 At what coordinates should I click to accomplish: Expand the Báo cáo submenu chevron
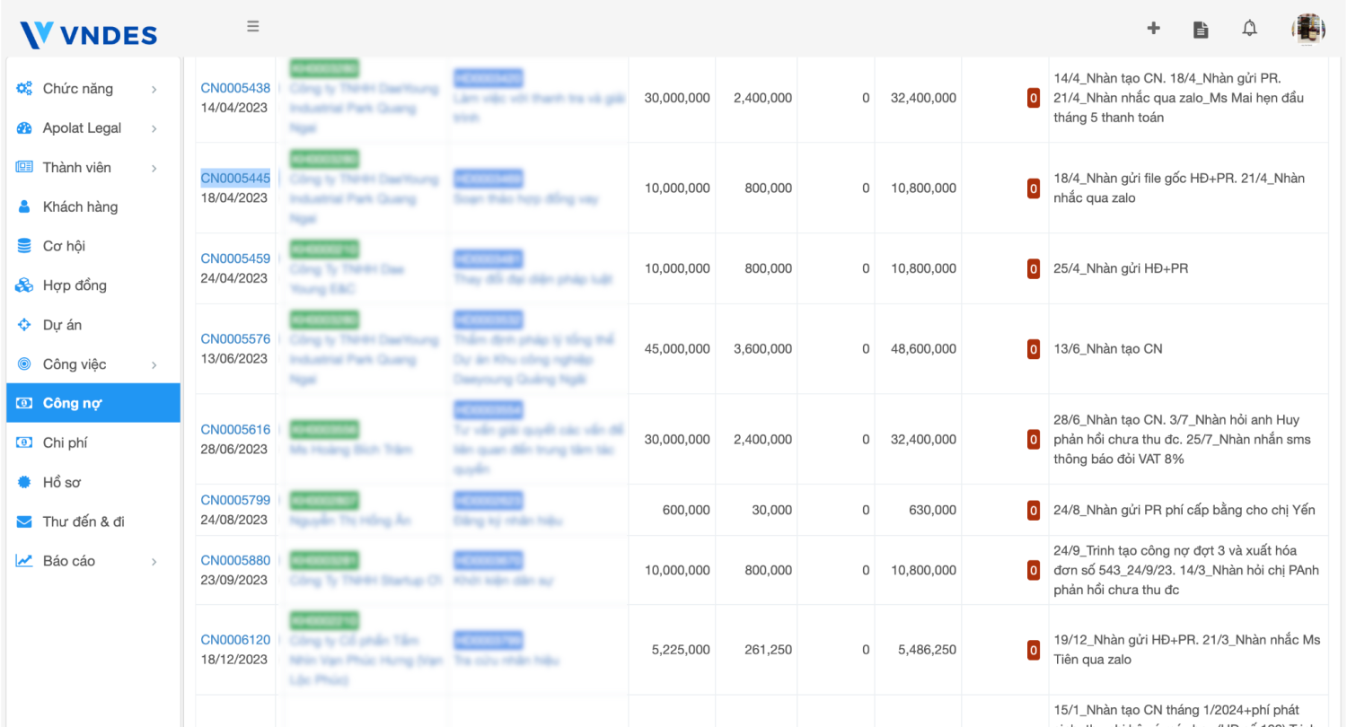(154, 562)
